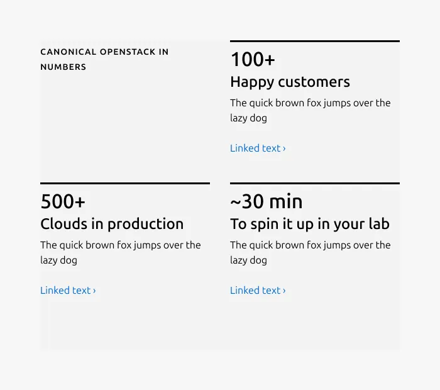The width and height of the screenshot is (440, 390).
Task: Open the Linked text under Clouds in production
Action: pos(68,291)
